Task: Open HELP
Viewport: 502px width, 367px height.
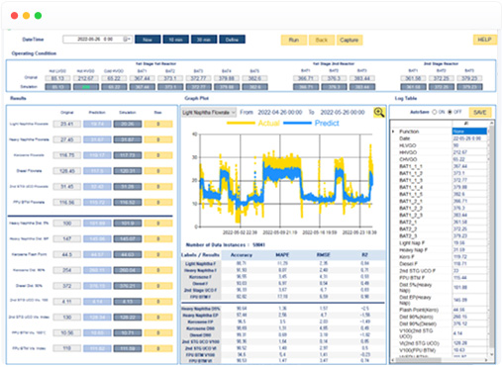Action: tap(484, 40)
